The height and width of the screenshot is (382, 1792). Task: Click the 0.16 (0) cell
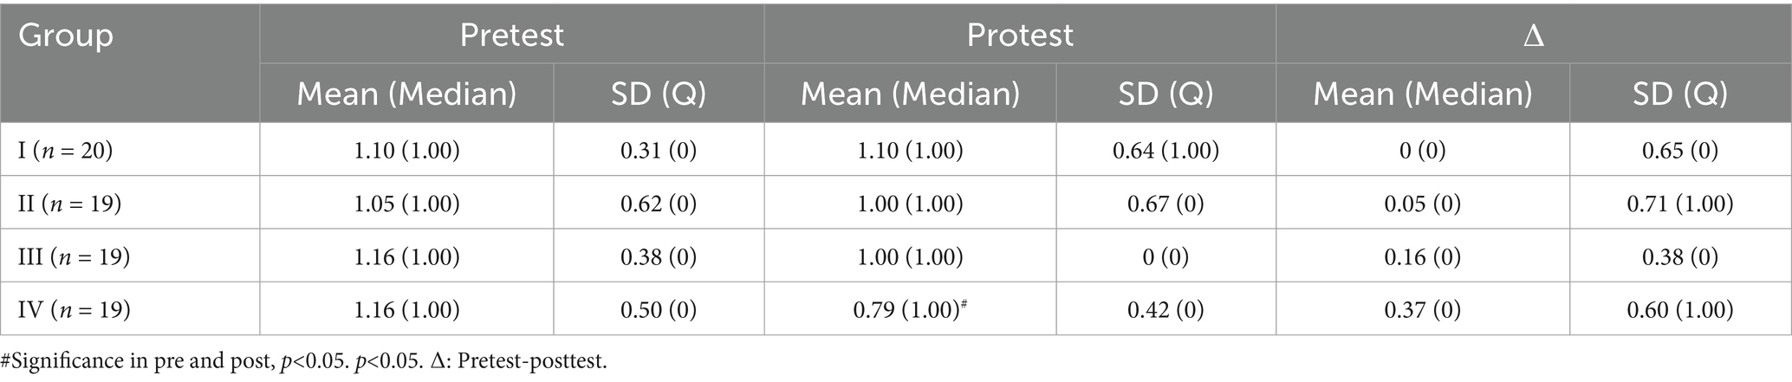(1422, 256)
